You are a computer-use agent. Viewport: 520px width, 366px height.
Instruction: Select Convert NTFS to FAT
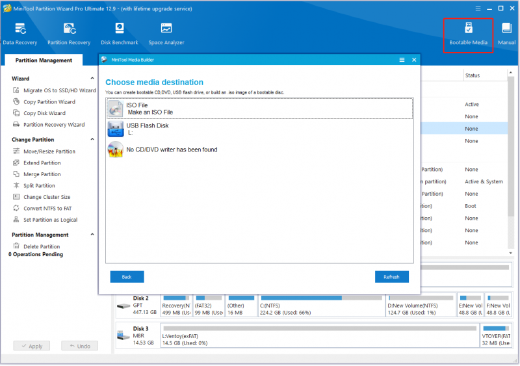(x=42, y=209)
